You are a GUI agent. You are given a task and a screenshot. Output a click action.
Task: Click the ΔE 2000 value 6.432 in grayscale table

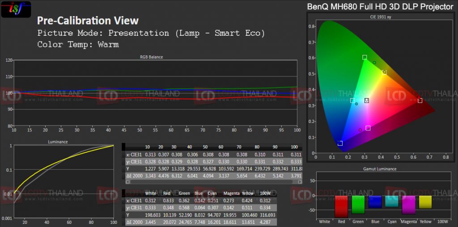pos(260,176)
